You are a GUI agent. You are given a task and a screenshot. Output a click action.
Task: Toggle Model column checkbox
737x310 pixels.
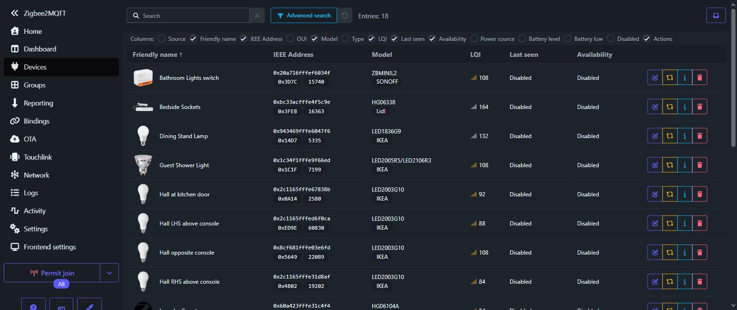(314, 39)
